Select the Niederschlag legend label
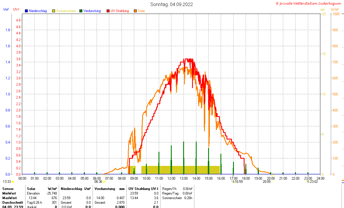This screenshot has width=344, height=208. click(x=38, y=11)
